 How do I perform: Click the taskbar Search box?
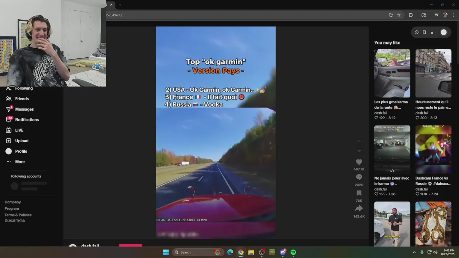(x=197, y=252)
